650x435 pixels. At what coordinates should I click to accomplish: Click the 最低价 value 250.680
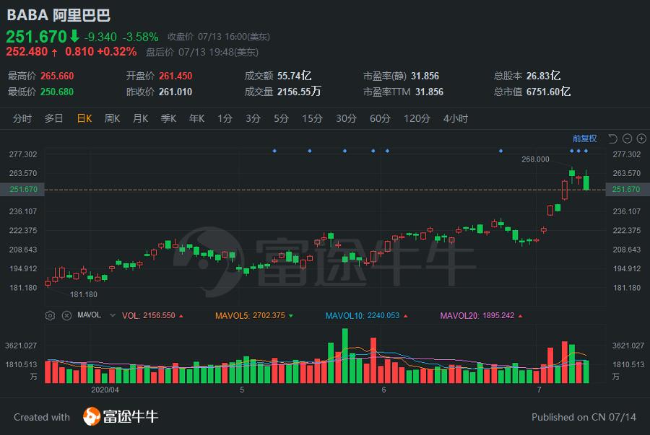57,92
